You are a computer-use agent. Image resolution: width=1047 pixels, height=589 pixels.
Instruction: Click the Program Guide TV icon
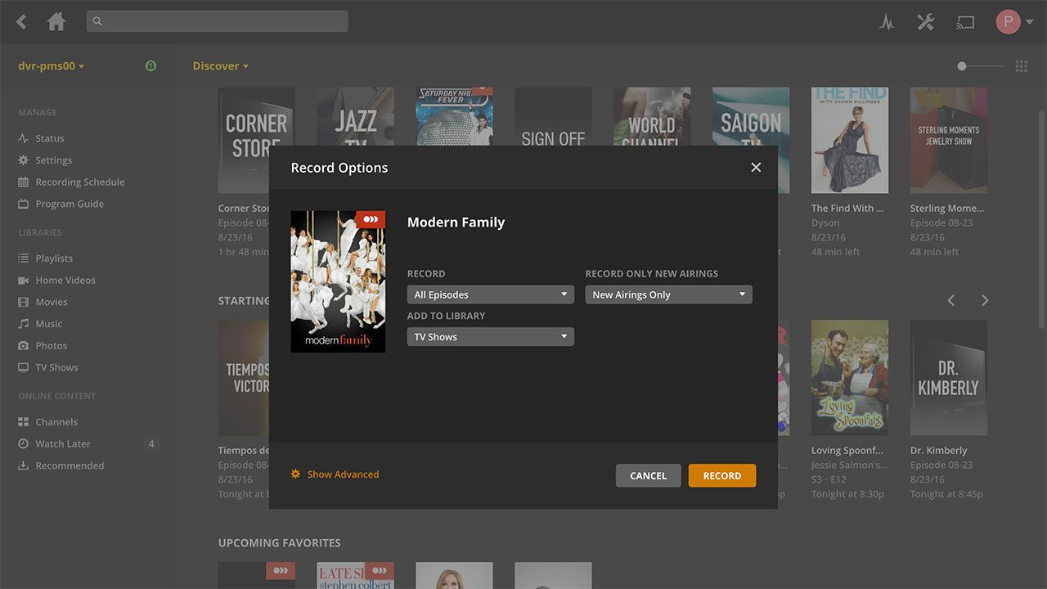click(x=23, y=204)
